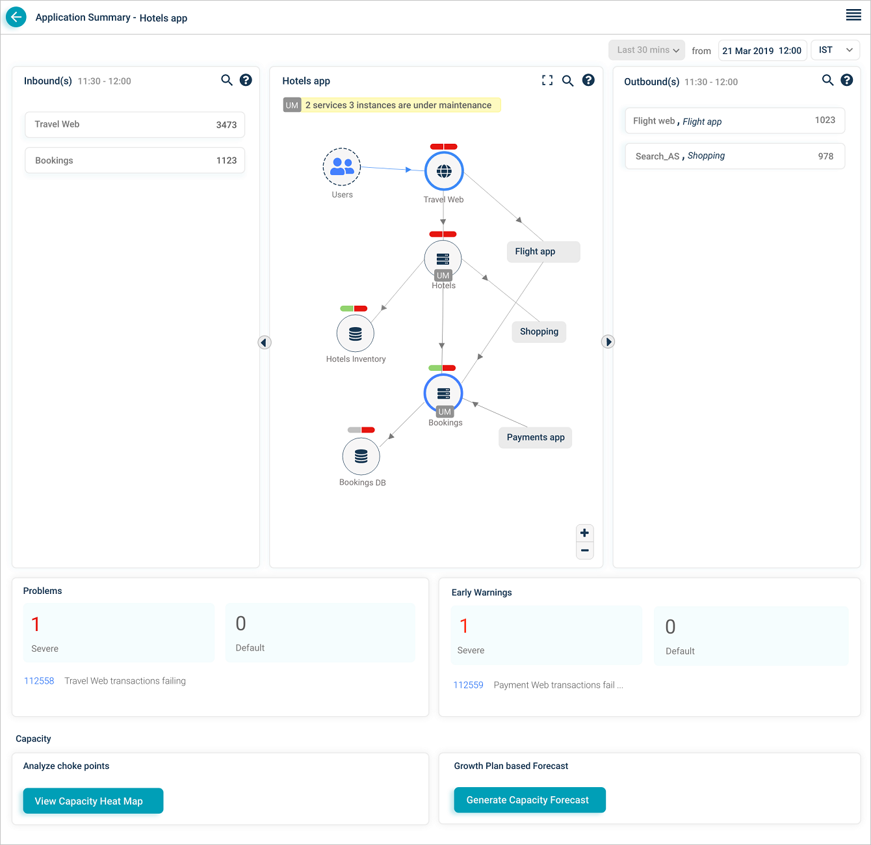Select the Bookings DB database node
871x845 pixels.
pyautogui.click(x=361, y=457)
